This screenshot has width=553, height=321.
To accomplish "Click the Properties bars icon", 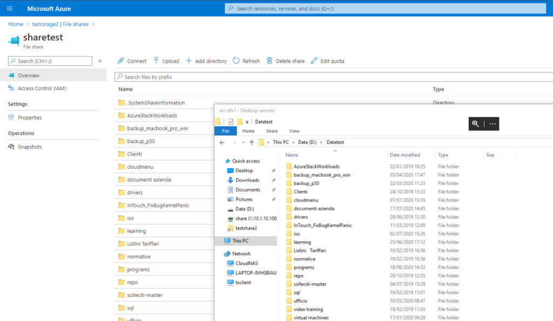I will click(x=11, y=117).
